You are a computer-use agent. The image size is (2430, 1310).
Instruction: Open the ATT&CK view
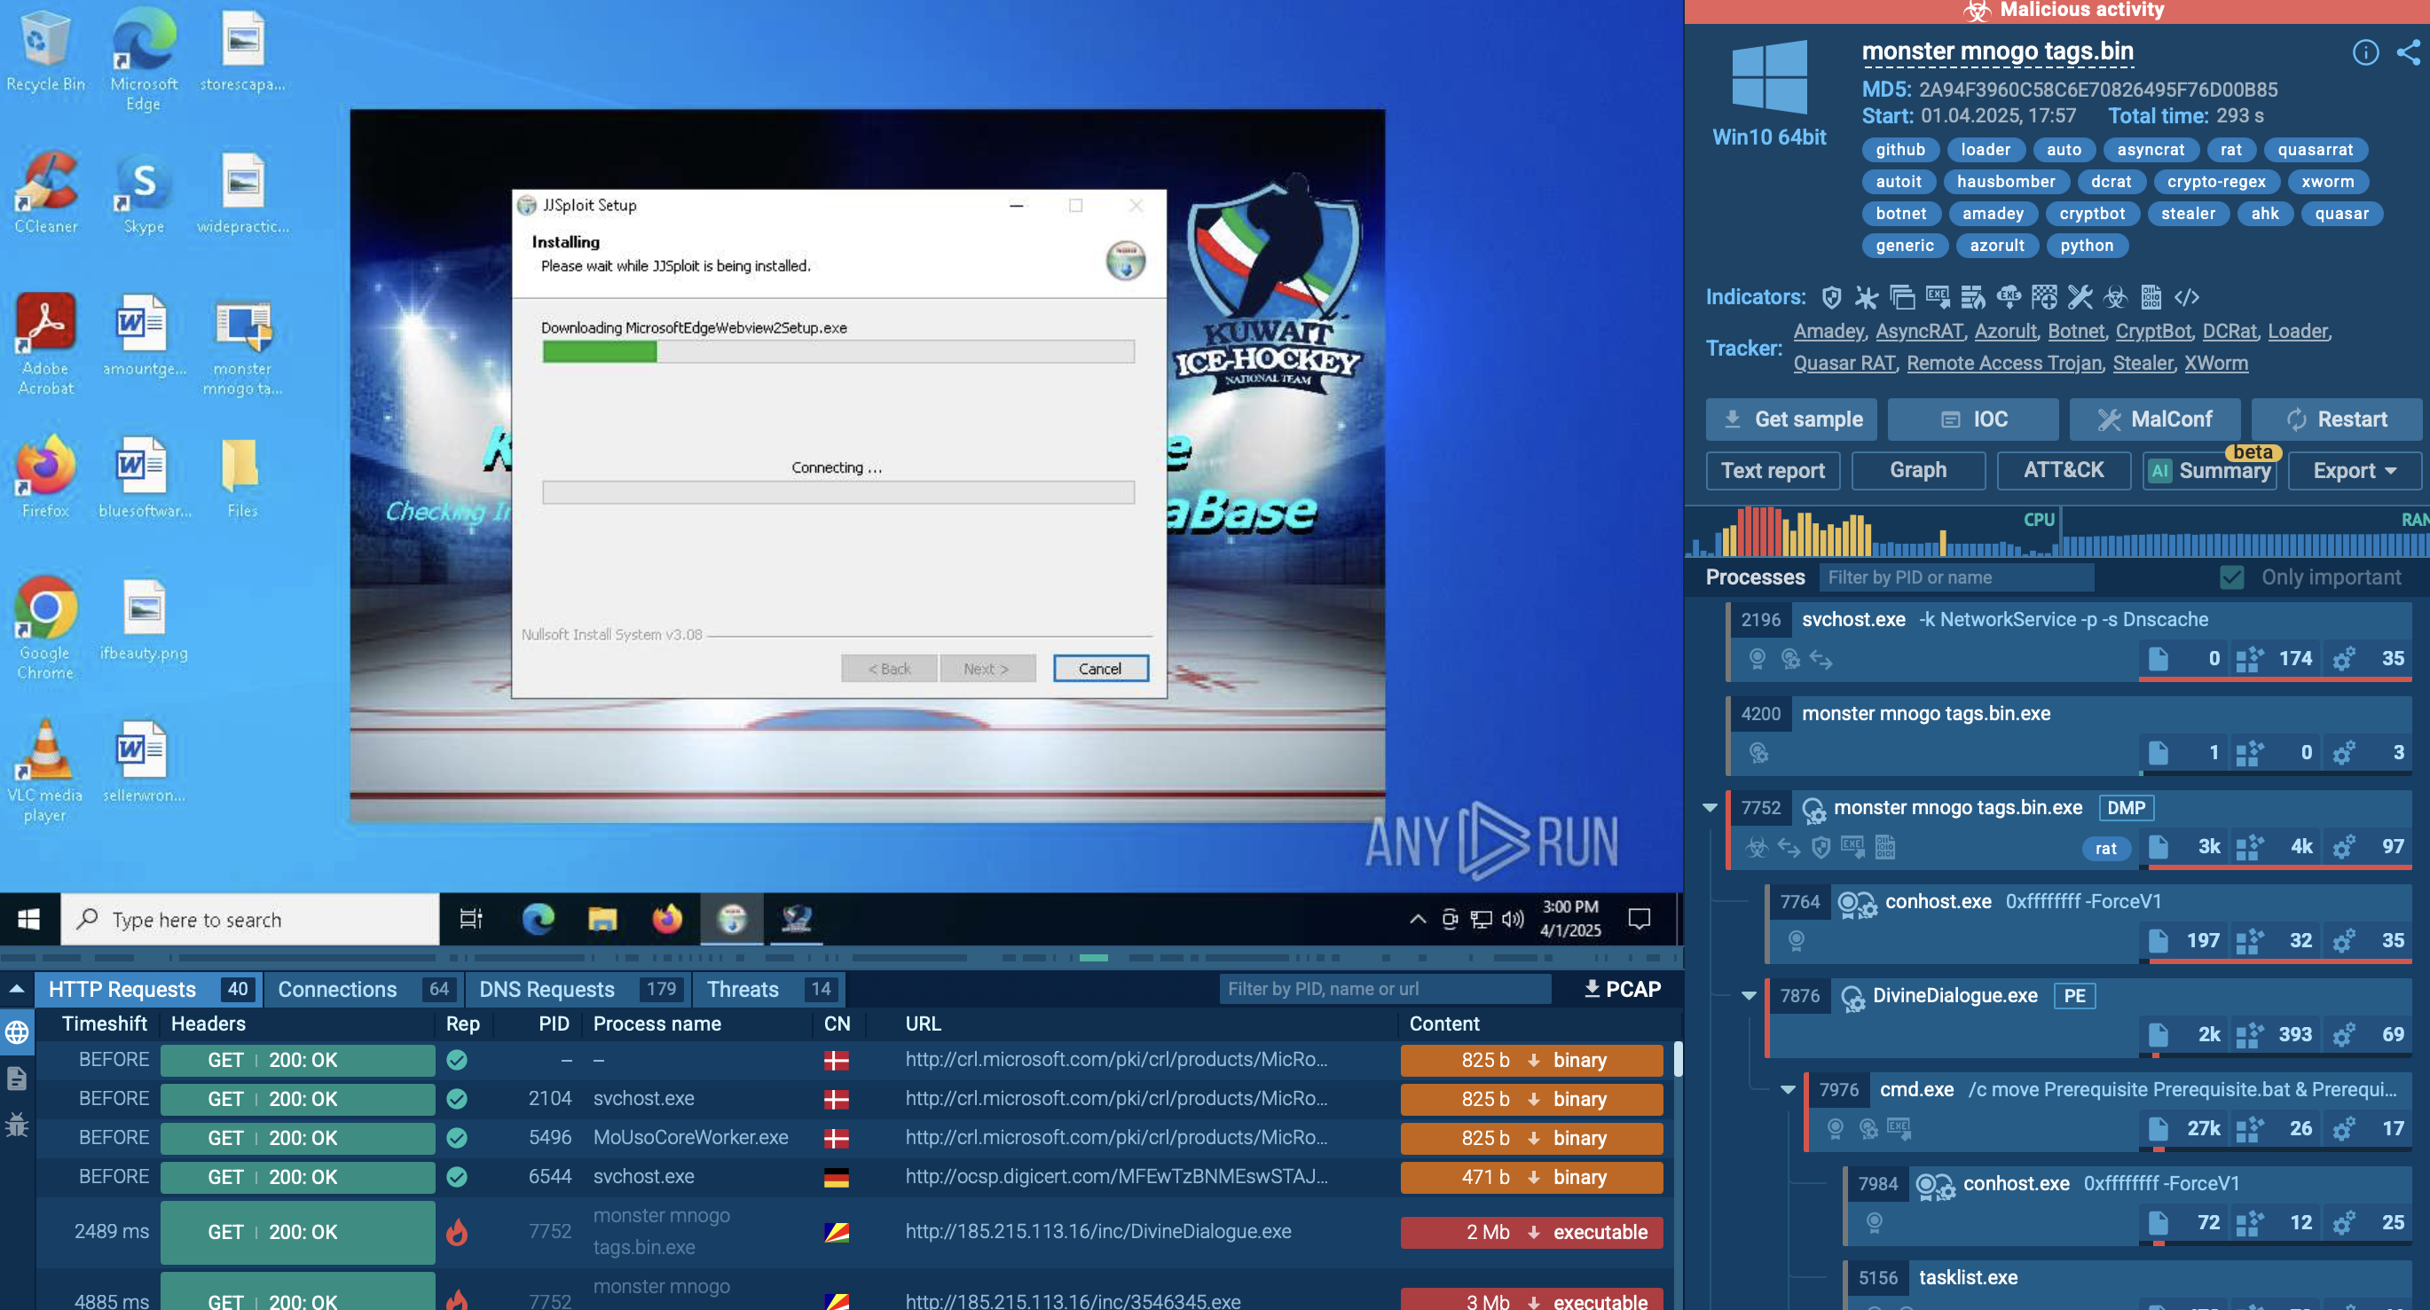click(2063, 471)
